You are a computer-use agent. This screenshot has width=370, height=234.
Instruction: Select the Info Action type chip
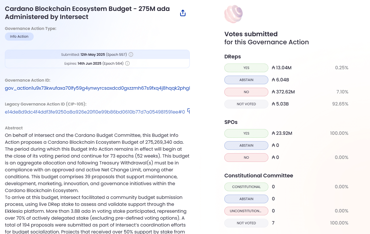(x=19, y=37)
